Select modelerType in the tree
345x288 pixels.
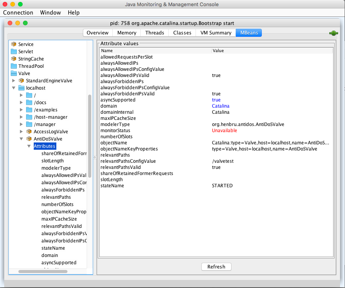coord(56,168)
